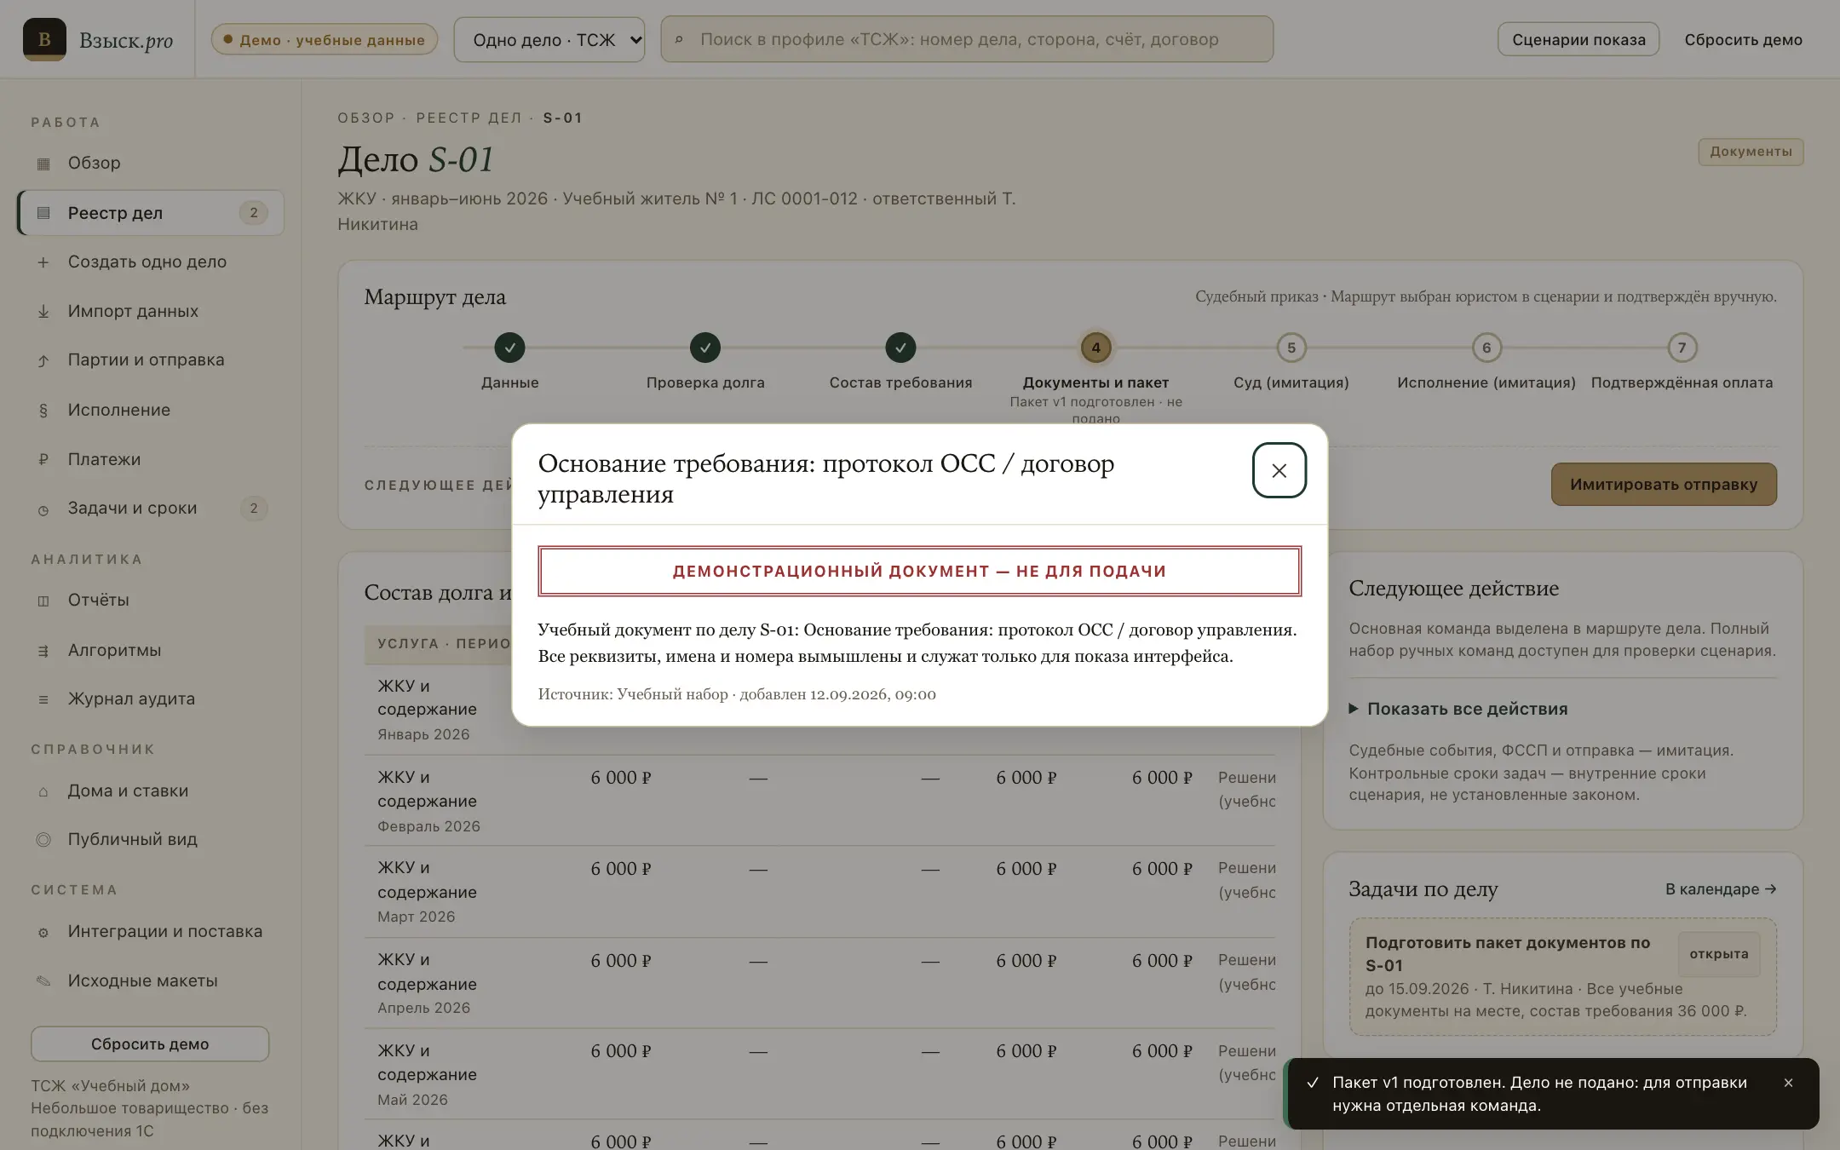This screenshot has height=1150, width=1840.
Task: Dismiss the Пакет v1 подготовлен toast notification
Action: [1788, 1083]
